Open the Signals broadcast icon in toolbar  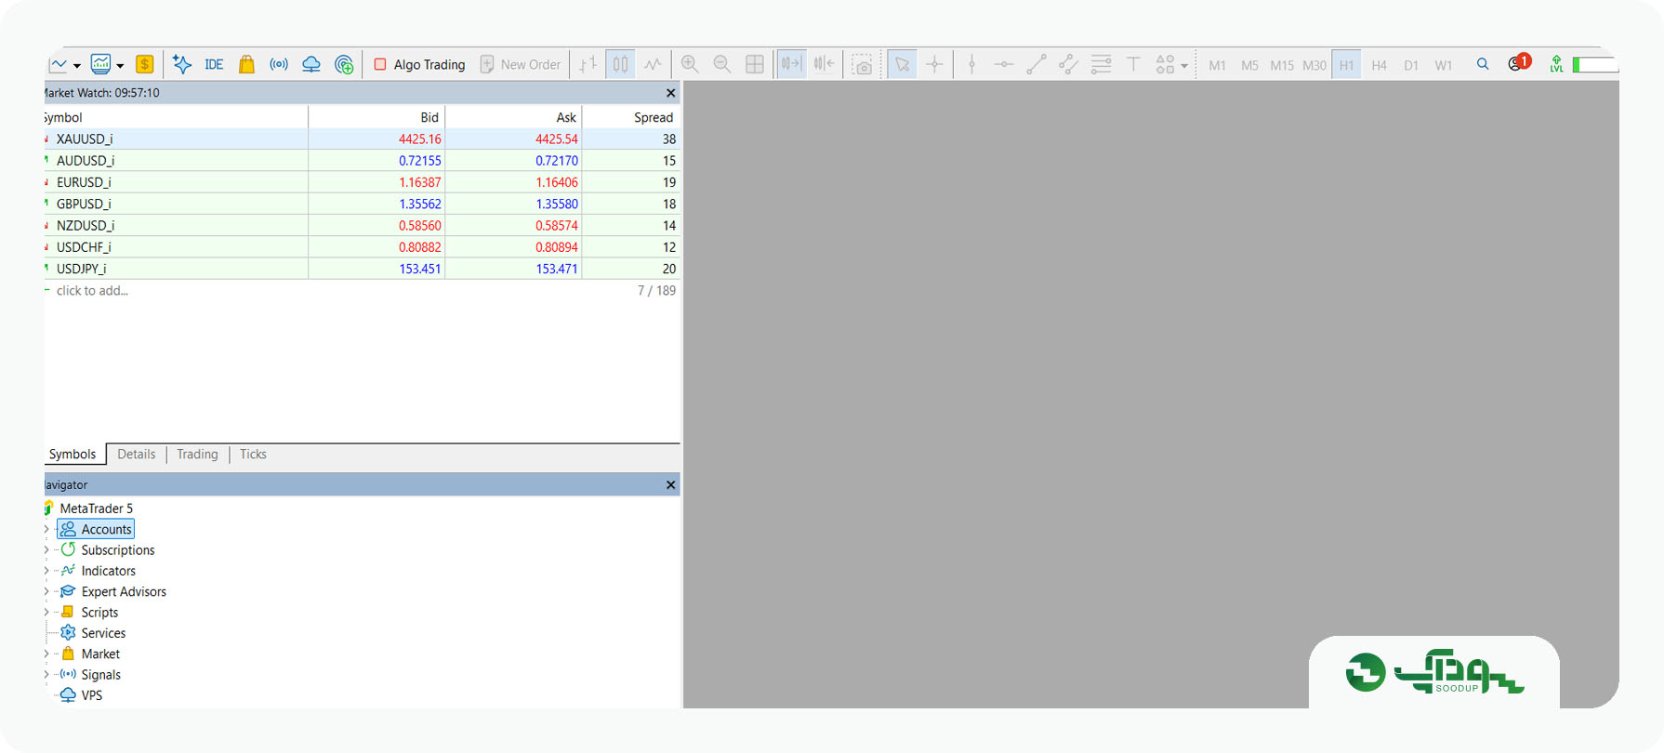coord(279,64)
